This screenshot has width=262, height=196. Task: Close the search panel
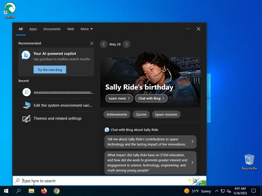[x=199, y=29]
